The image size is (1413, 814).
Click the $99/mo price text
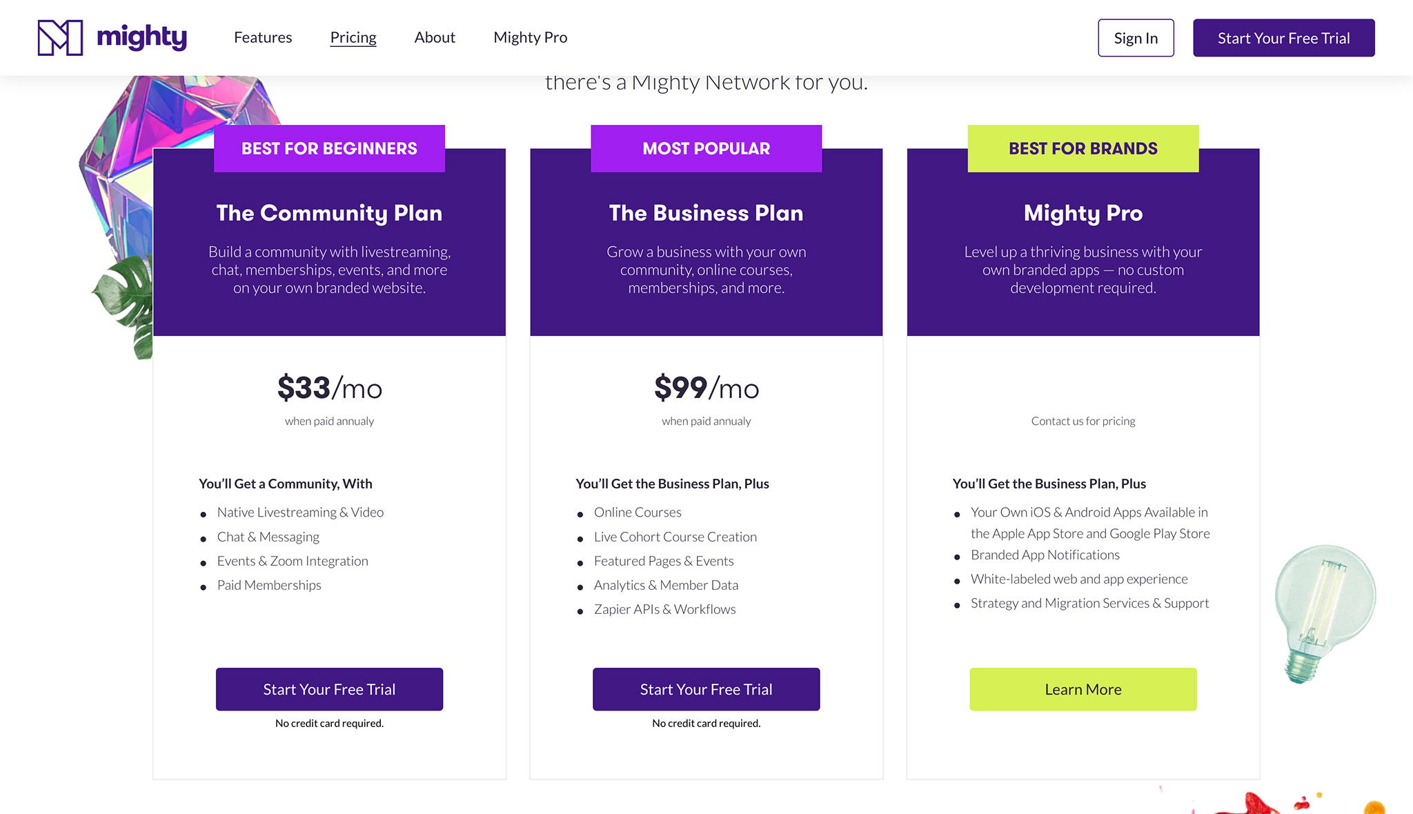pos(706,388)
